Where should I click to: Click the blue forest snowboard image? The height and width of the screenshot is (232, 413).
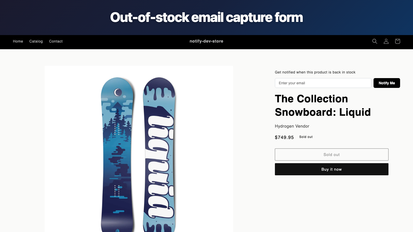117,155
